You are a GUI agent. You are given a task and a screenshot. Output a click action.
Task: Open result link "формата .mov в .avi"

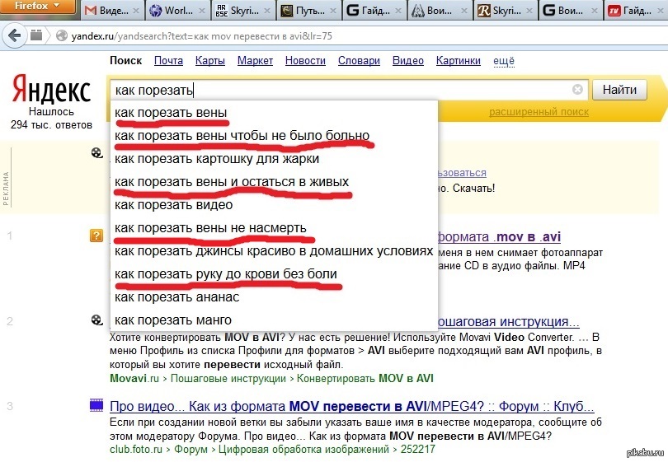(499, 236)
